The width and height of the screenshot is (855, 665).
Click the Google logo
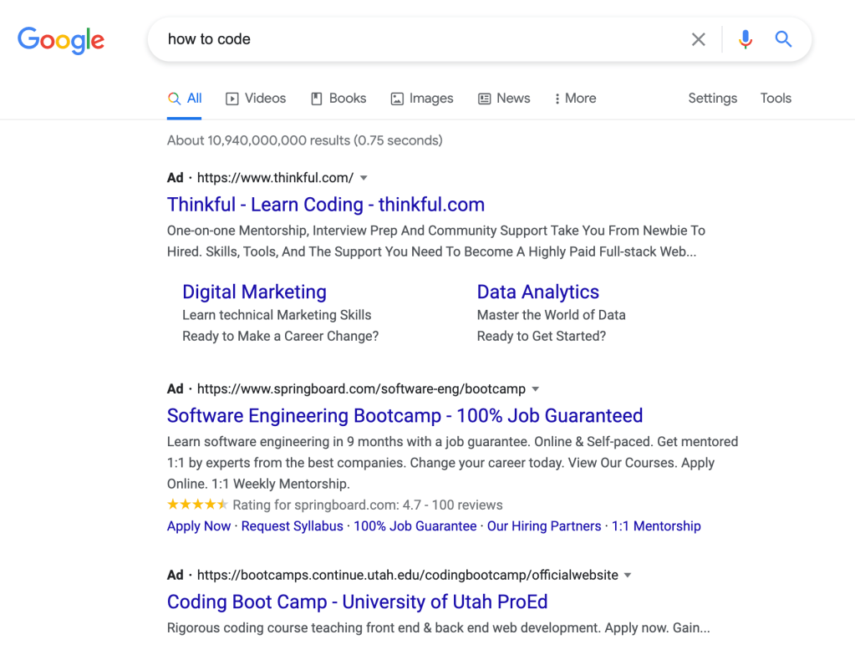point(61,39)
